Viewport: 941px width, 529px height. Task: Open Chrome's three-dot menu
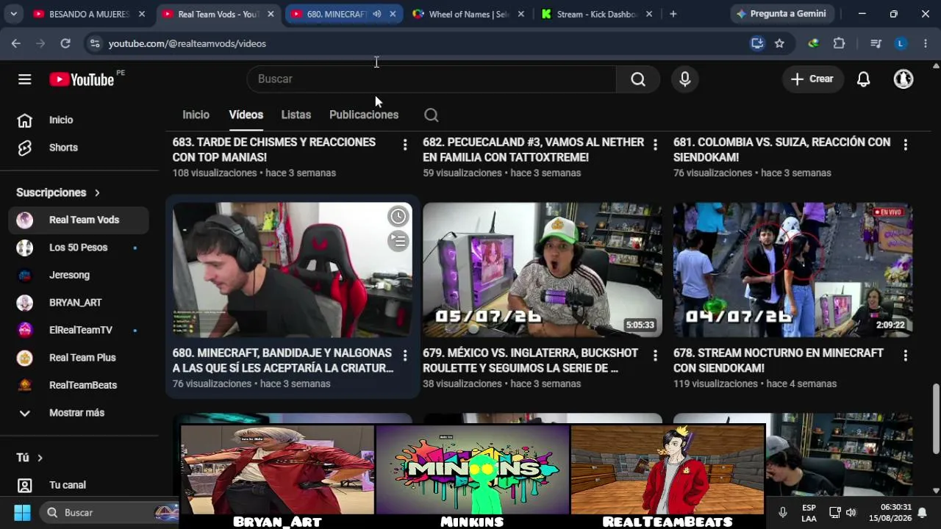tap(925, 44)
